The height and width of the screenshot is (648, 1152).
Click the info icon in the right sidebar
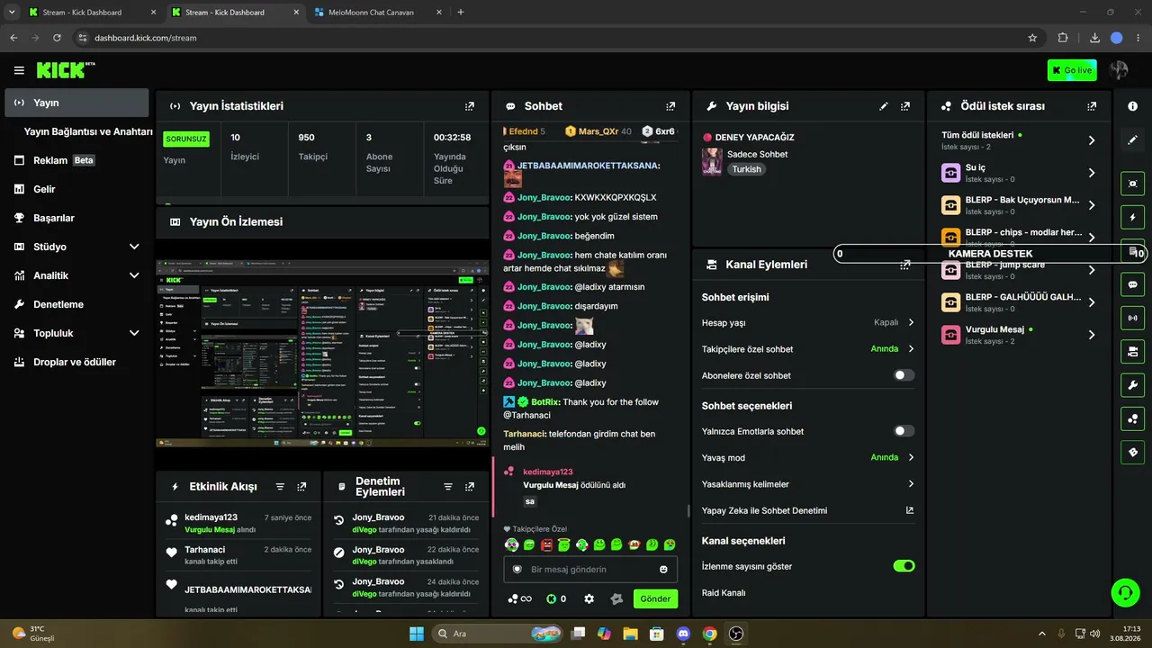pos(1133,106)
